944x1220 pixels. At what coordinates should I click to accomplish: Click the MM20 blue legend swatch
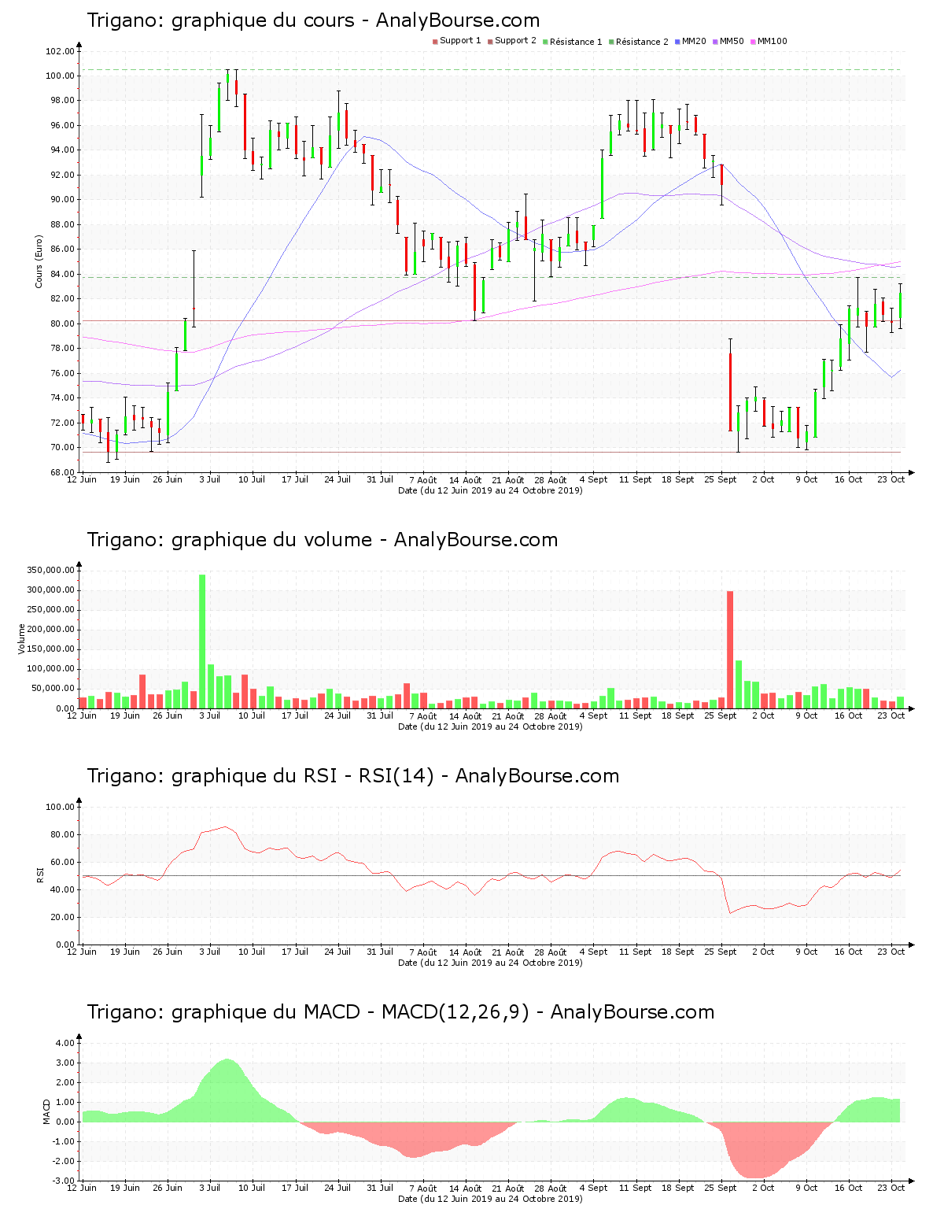[677, 42]
